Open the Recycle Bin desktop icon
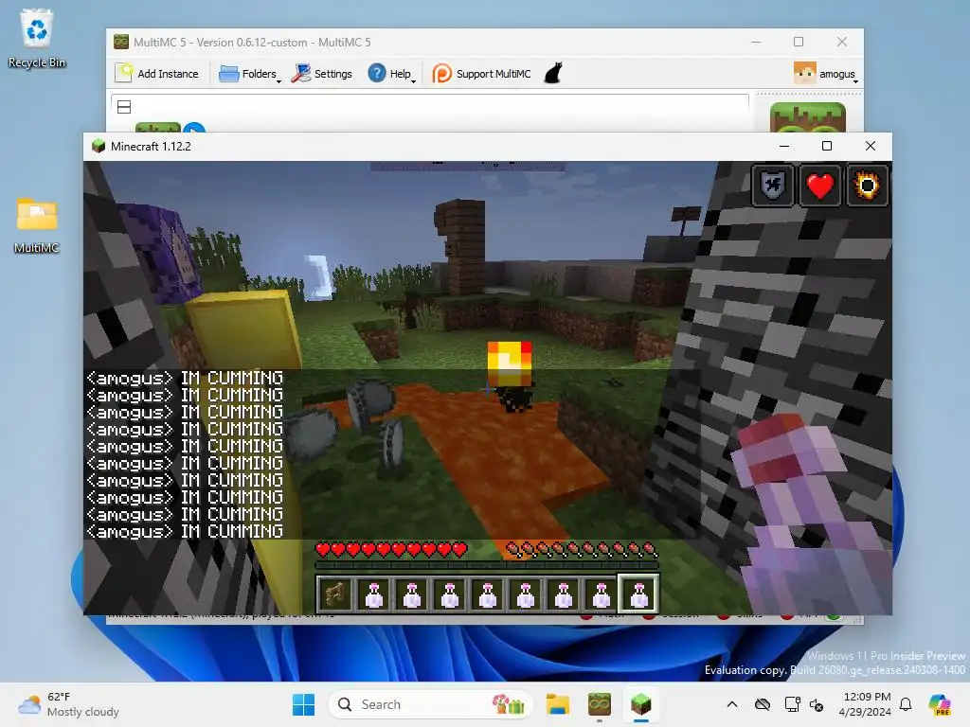The image size is (970, 727). pos(37,38)
